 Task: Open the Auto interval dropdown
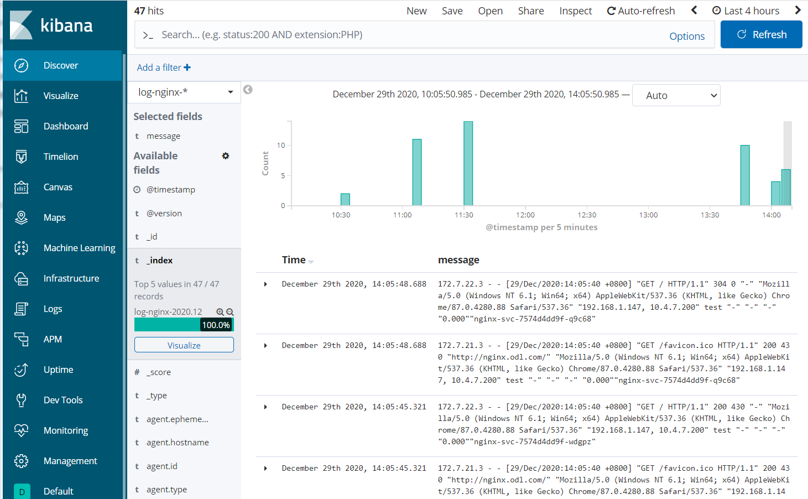(x=676, y=95)
